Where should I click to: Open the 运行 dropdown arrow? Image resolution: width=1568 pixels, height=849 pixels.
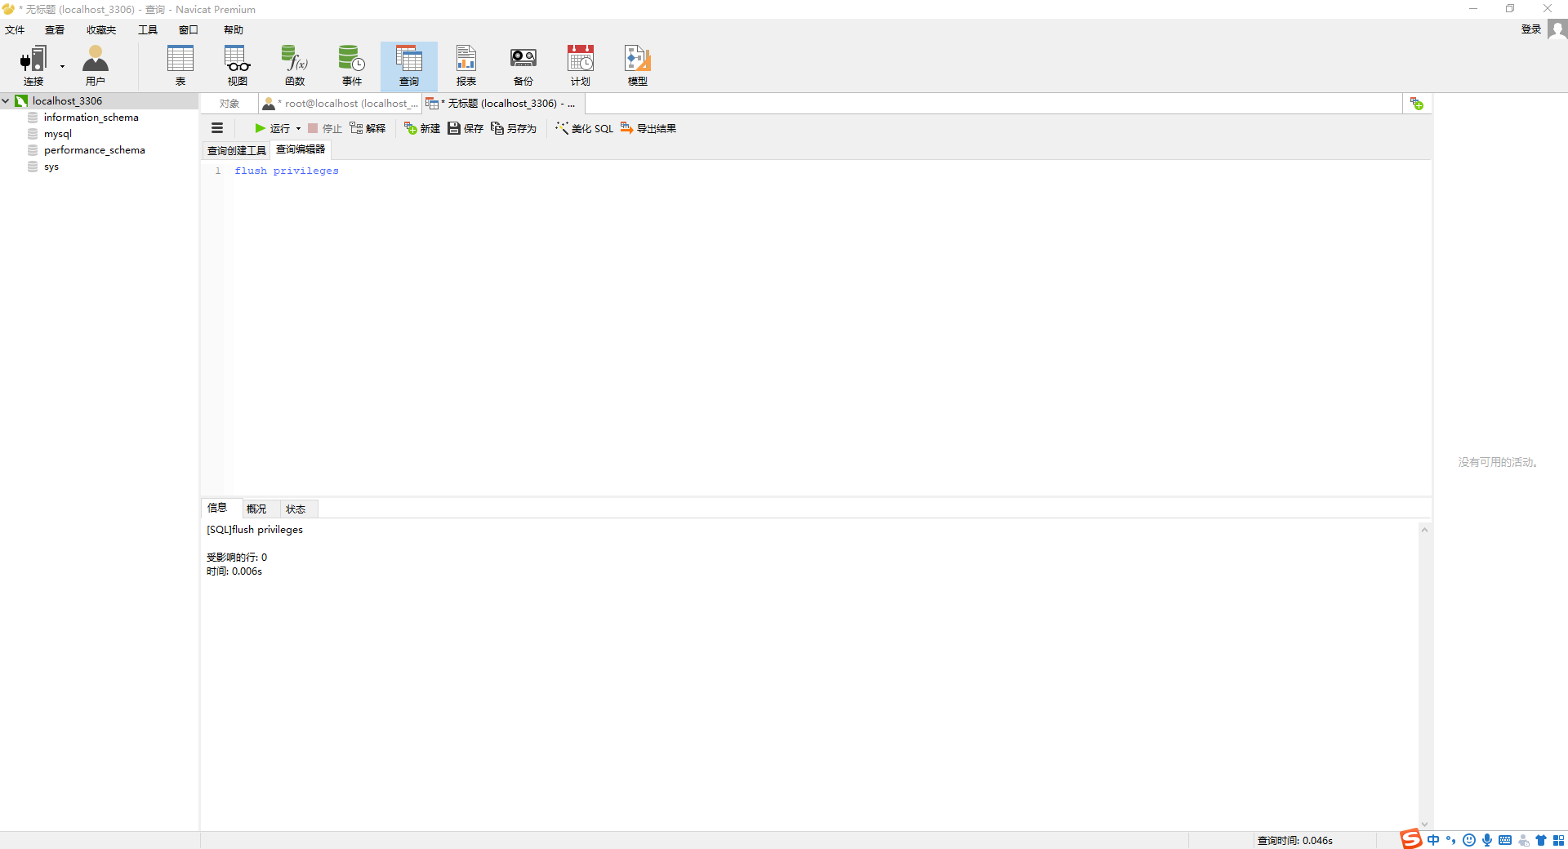[x=299, y=128]
